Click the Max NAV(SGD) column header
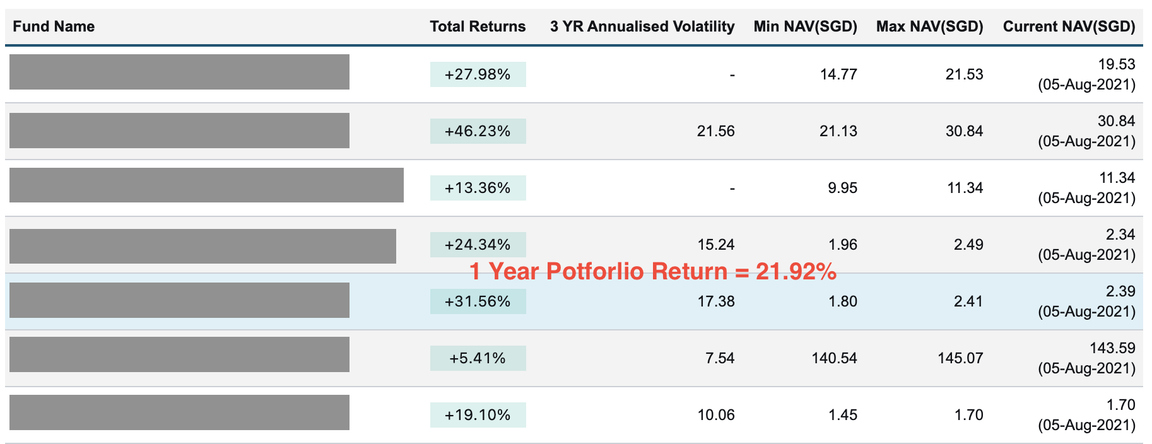Screen dimensions: 1152x444 (929, 26)
